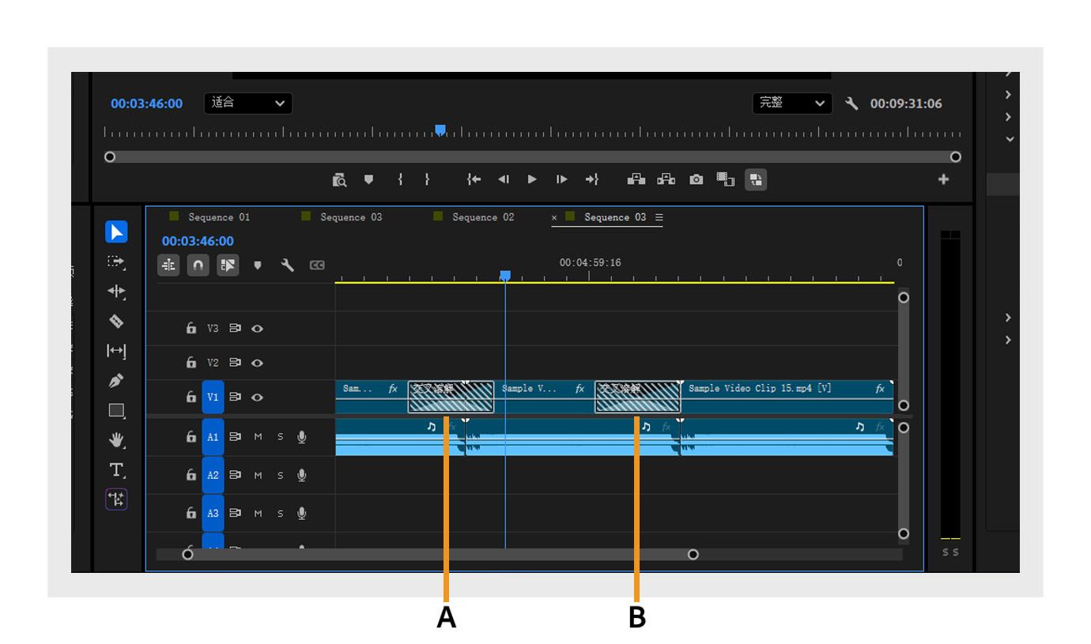
Task: Add a marker to the timeline
Action: (x=257, y=266)
